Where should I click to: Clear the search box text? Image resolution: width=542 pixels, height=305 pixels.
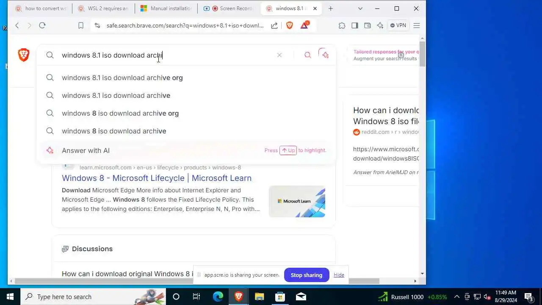coord(279,55)
